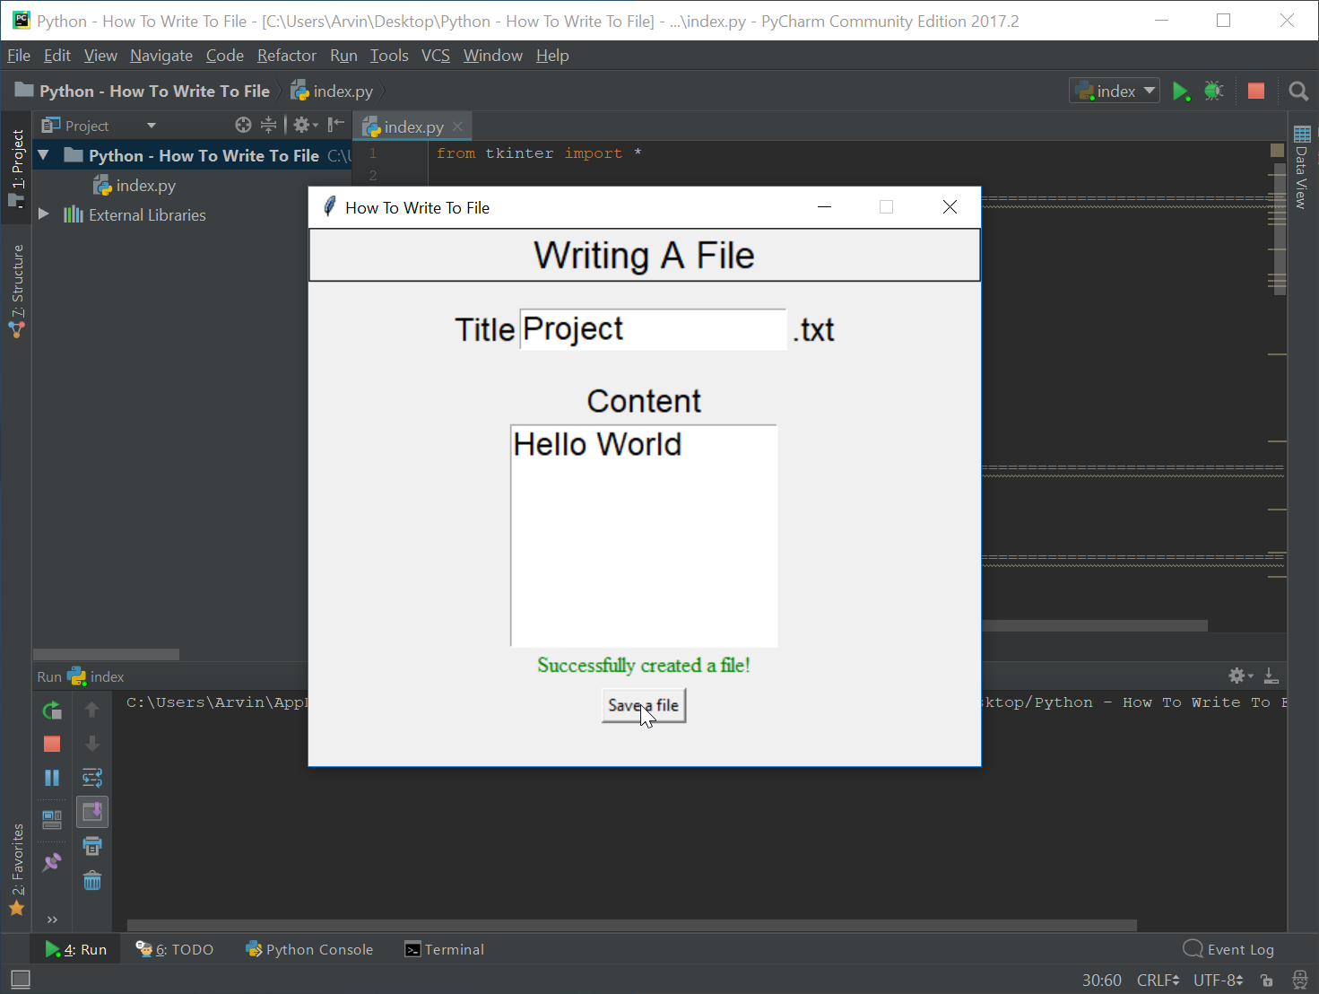Rerun index using the Run panel icon
Screen dimensions: 1319x994
pos(52,711)
